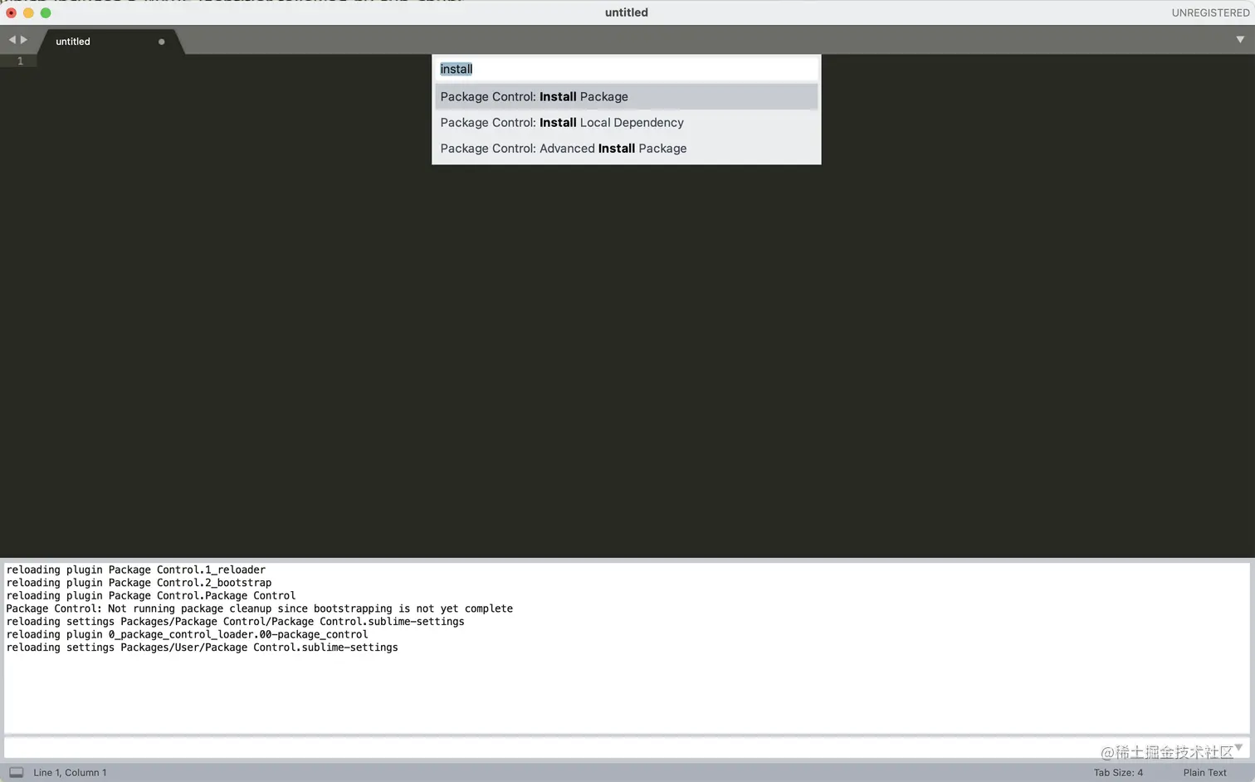Click the command palette input field with 'install'
Image resolution: width=1255 pixels, height=782 pixels.
coord(627,69)
